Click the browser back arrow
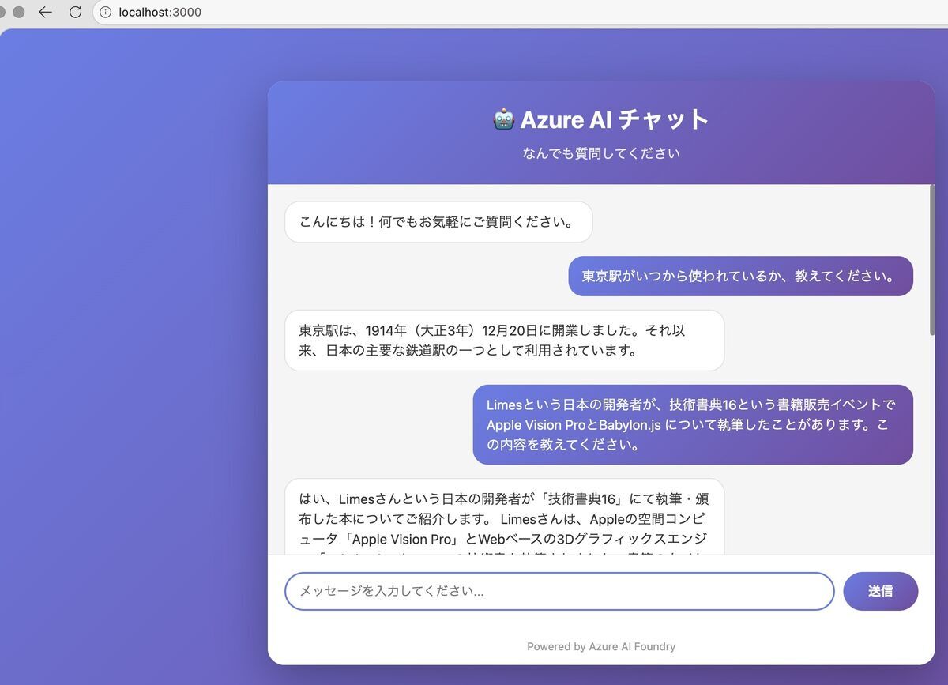The width and height of the screenshot is (948, 685). tap(45, 12)
